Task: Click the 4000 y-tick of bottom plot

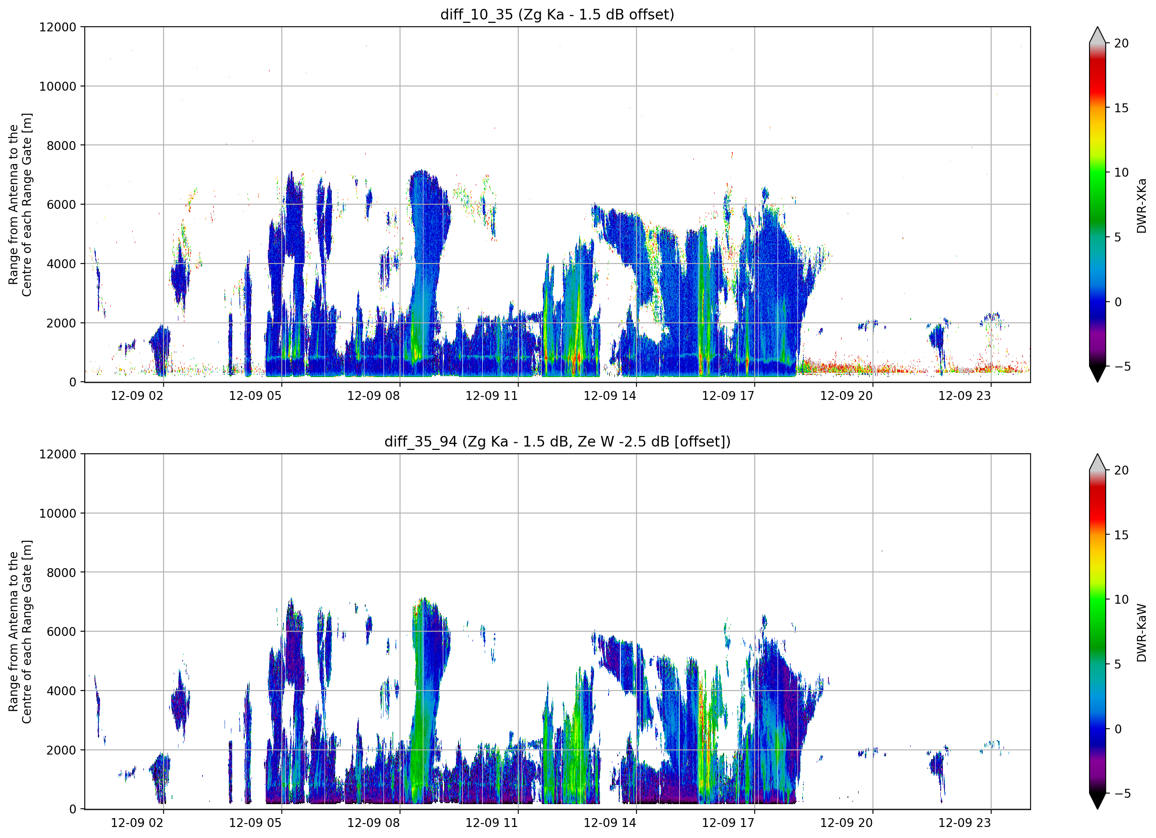Action: coord(61,691)
